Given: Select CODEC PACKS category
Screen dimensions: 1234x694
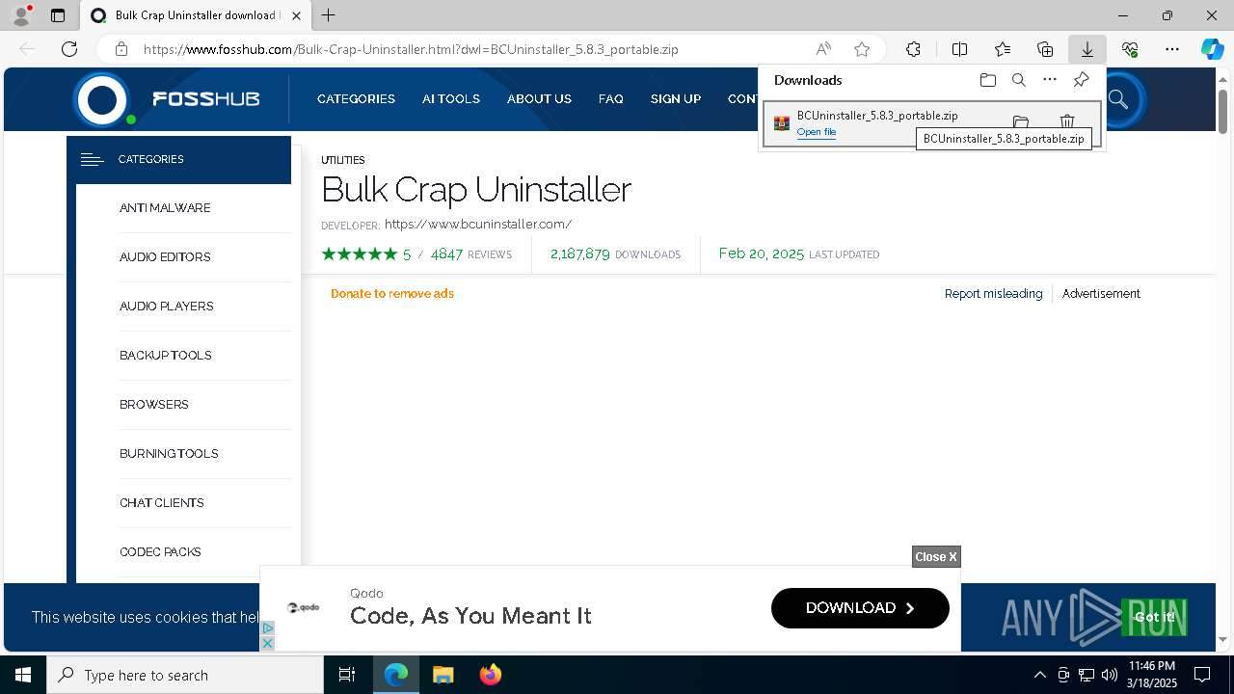Looking at the screenshot, I should 160,552.
